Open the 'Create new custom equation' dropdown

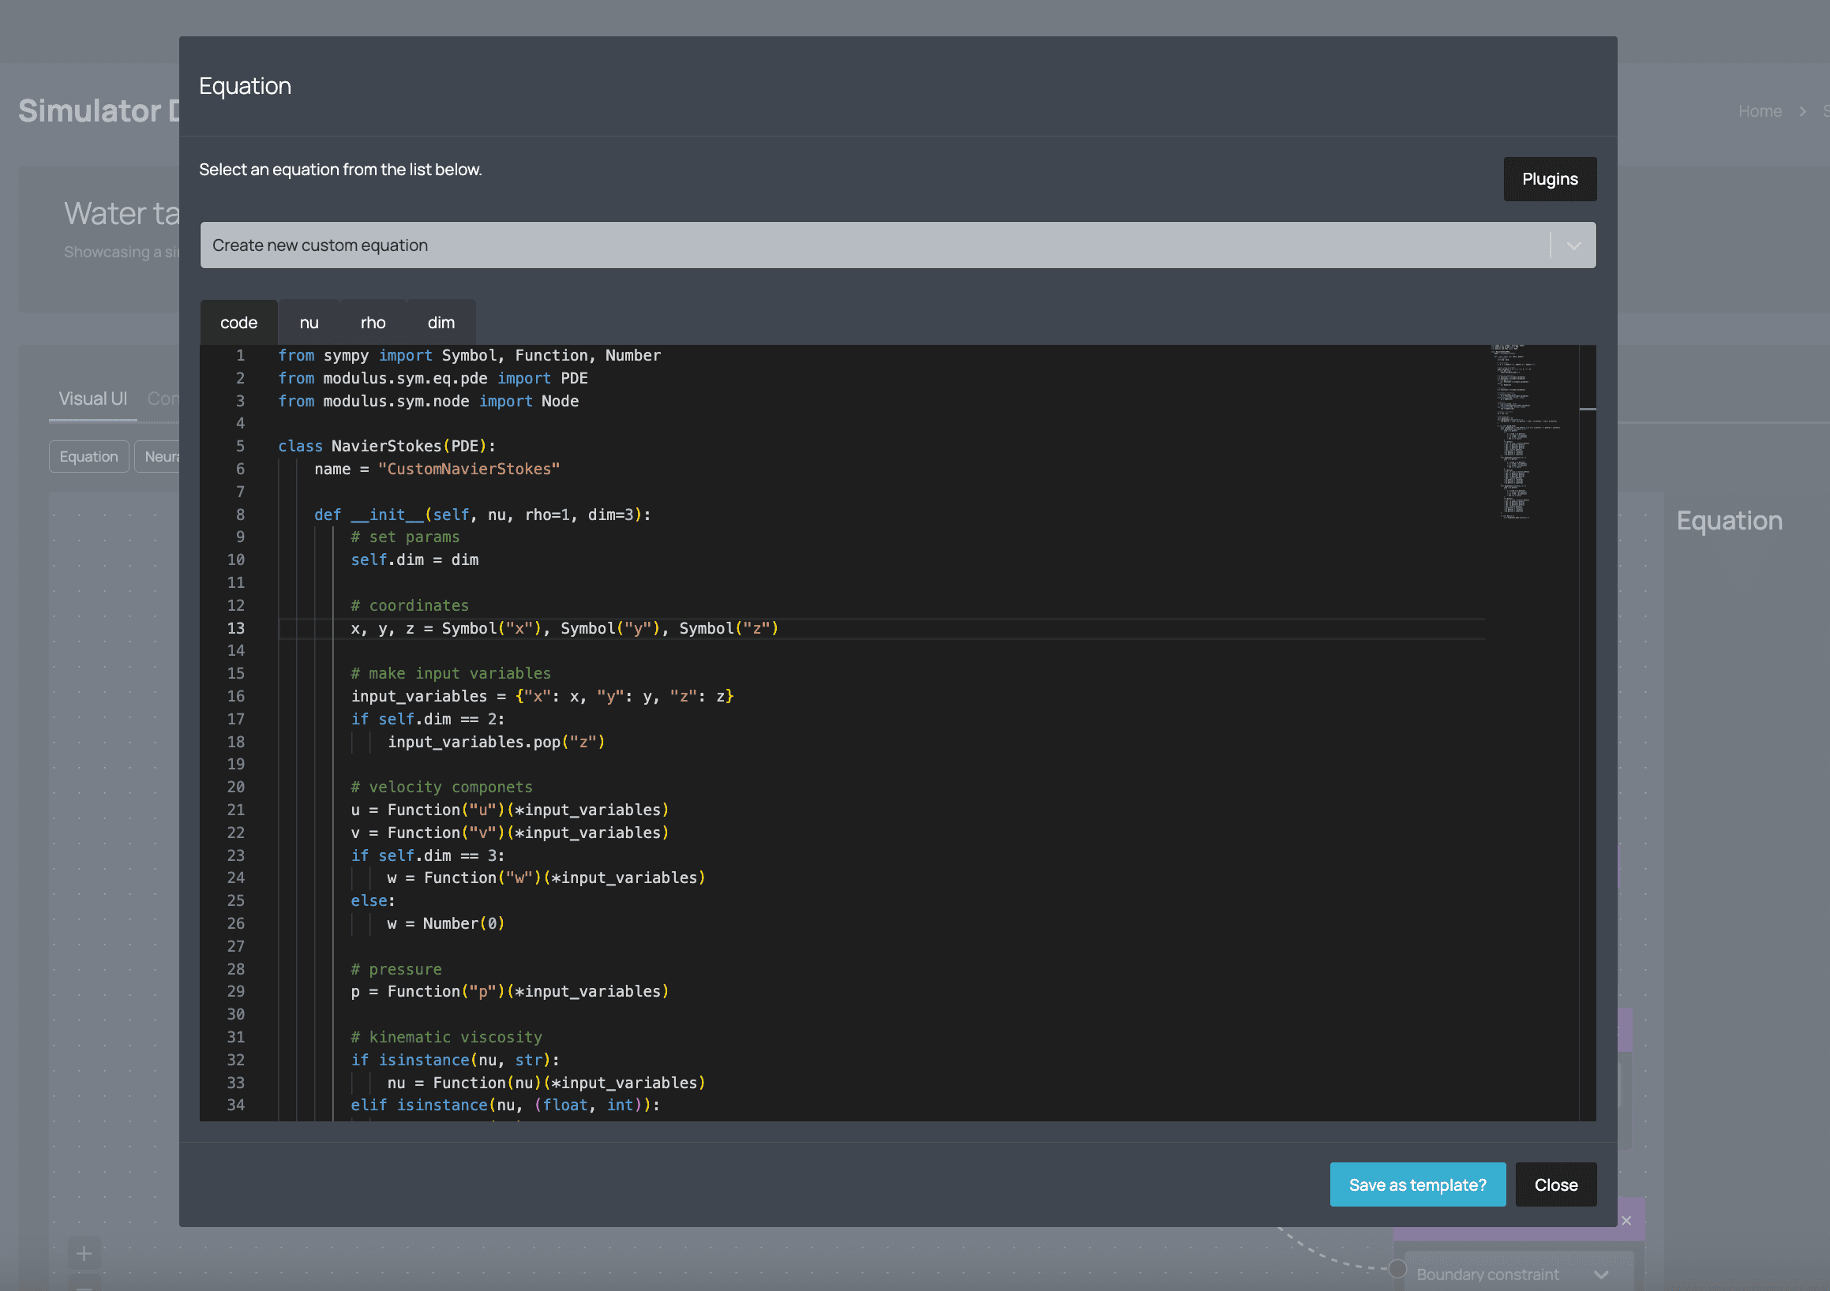(x=897, y=245)
